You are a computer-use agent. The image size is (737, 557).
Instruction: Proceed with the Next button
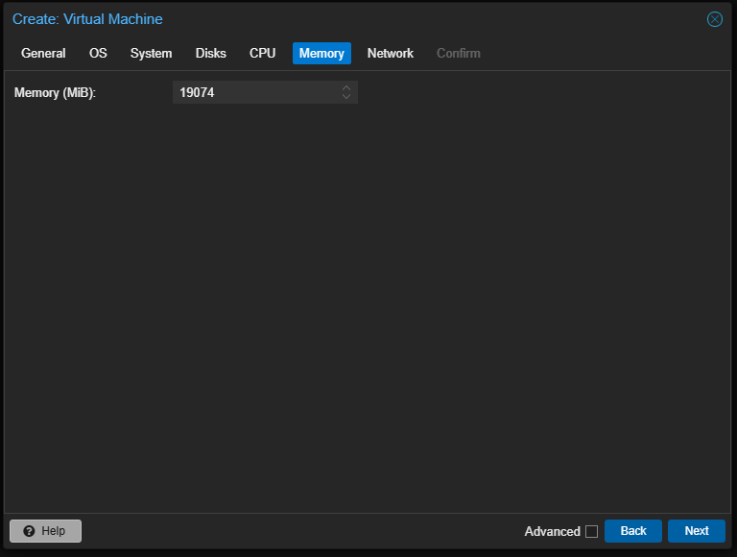[x=696, y=531]
